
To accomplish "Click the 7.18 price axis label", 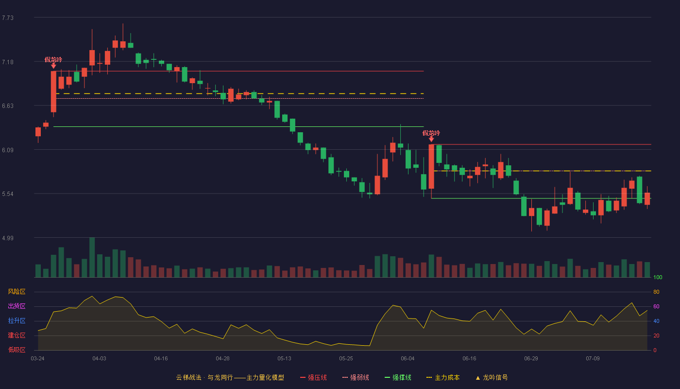I will [x=8, y=62].
